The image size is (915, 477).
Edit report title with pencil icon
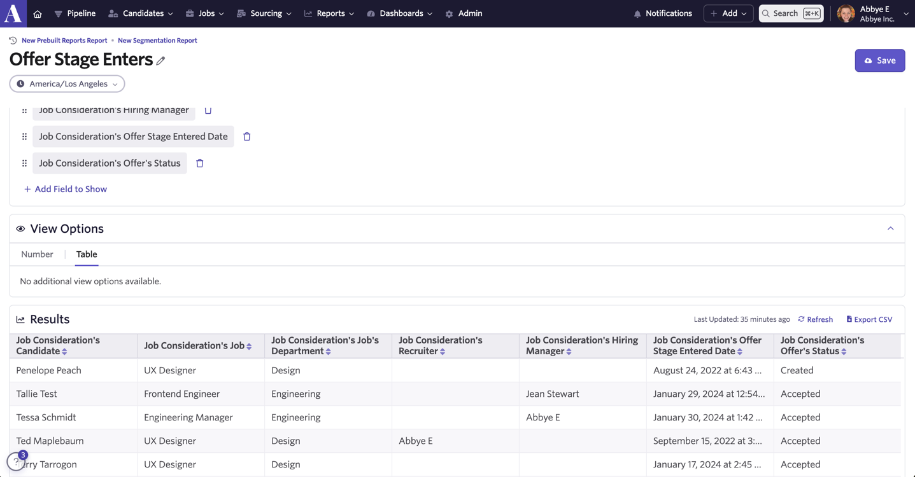pyautogui.click(x=161, y=60)
